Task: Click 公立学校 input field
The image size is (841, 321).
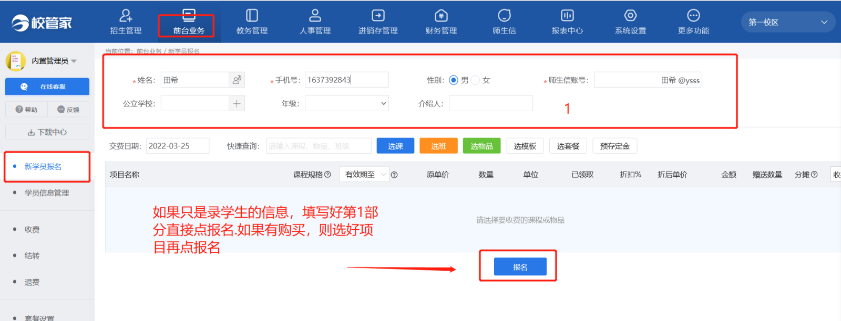Action: (195, 103)
